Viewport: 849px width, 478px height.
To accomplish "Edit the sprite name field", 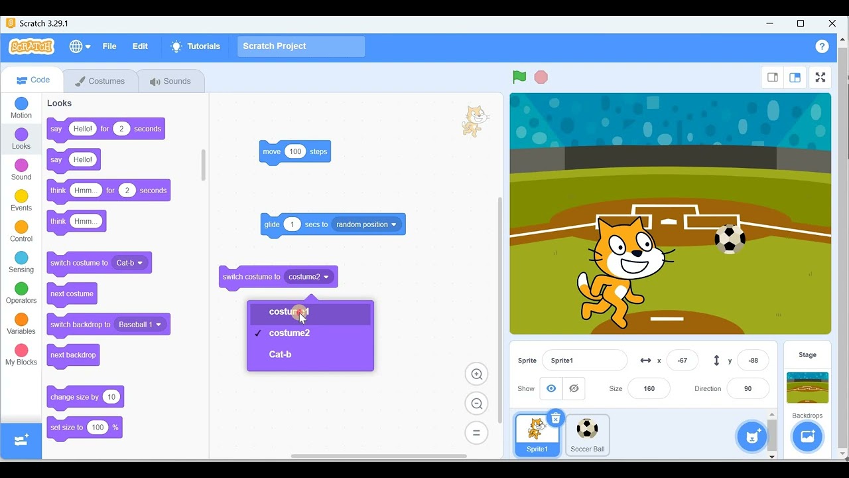I will click(584, 360).
